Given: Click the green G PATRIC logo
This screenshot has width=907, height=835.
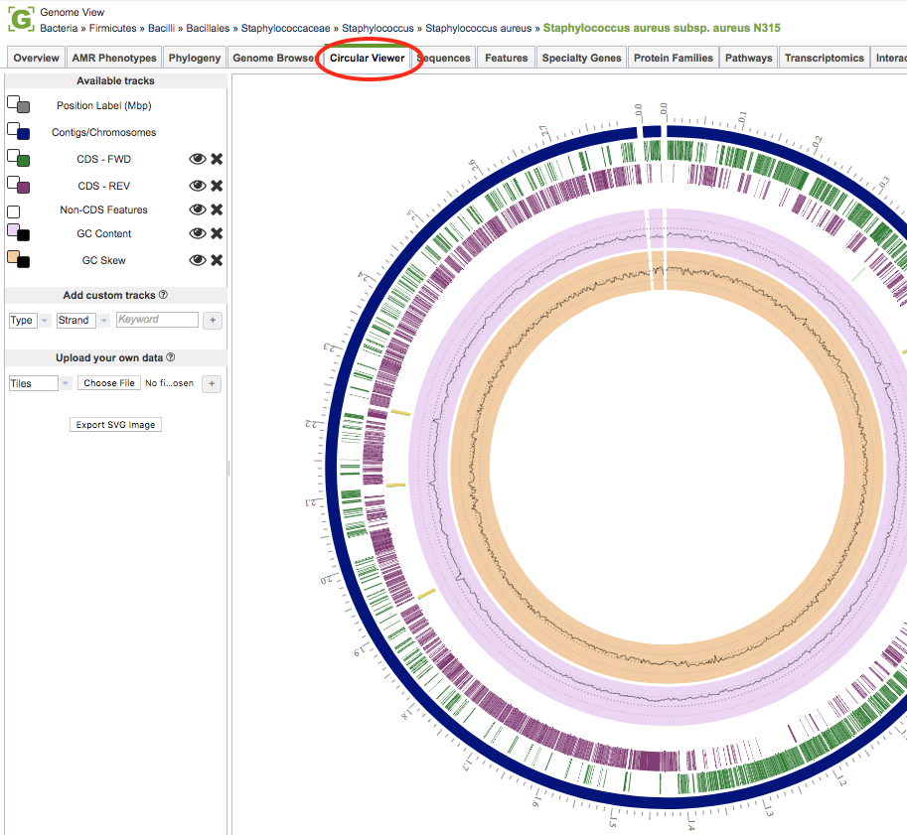Looking at the screenshot, I should pyautogui.click(x=21, y=19).
